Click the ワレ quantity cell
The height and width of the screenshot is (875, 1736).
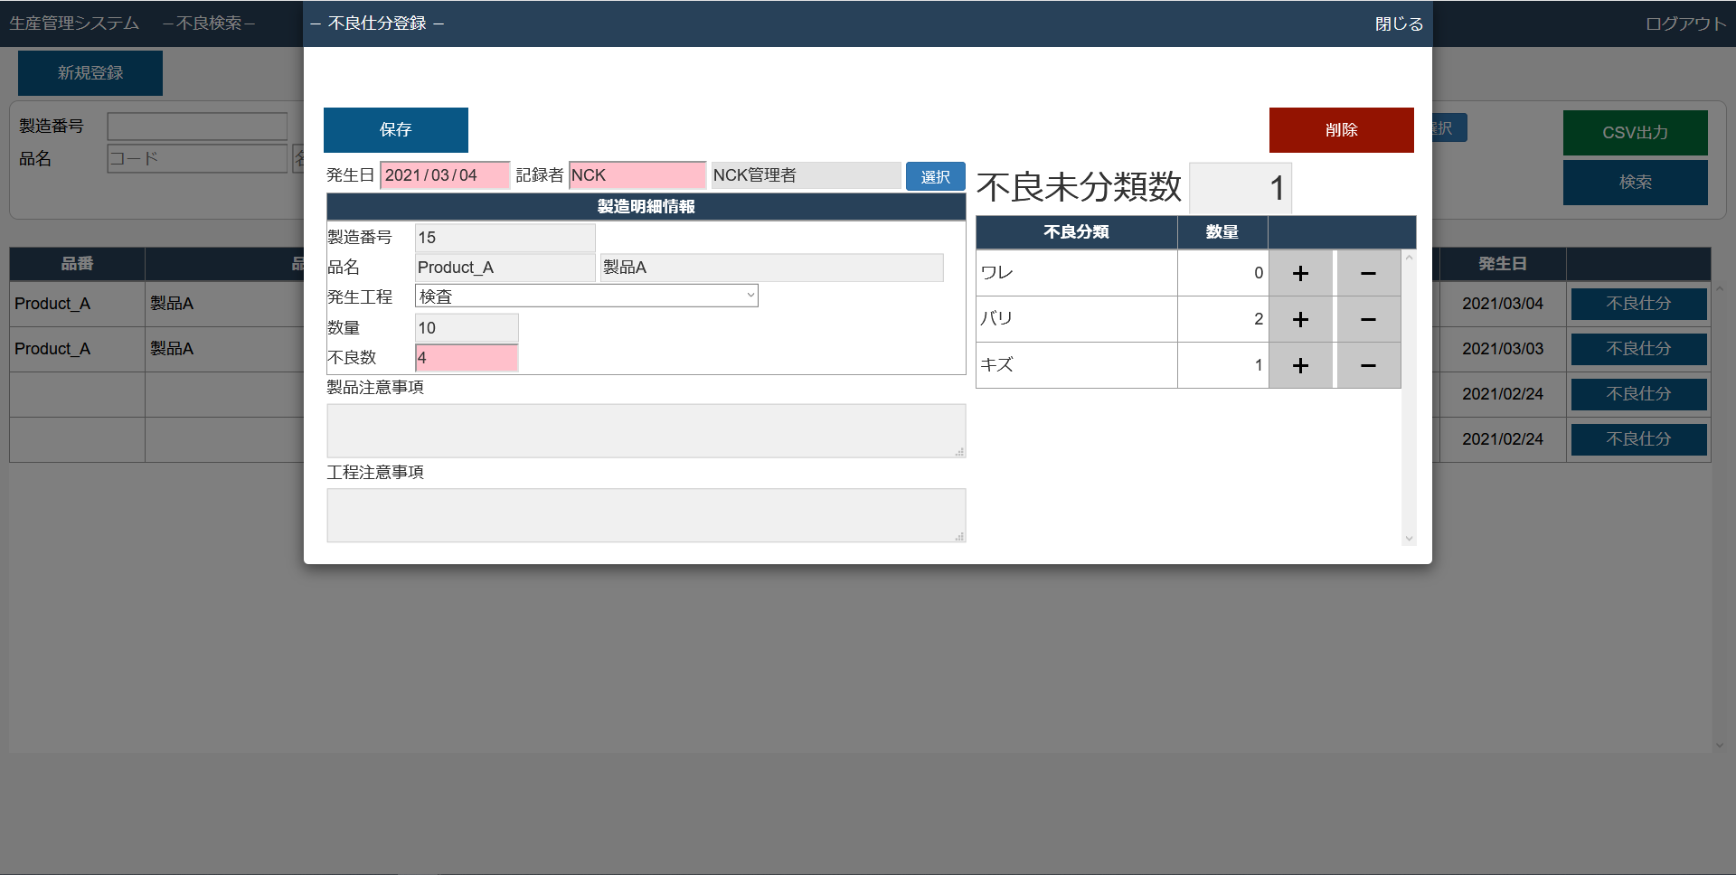[x=1222, y=273]
